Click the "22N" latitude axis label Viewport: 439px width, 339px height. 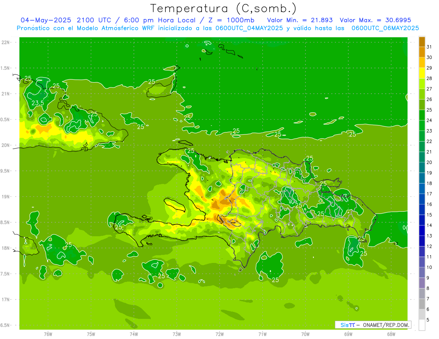pos(5,42)
